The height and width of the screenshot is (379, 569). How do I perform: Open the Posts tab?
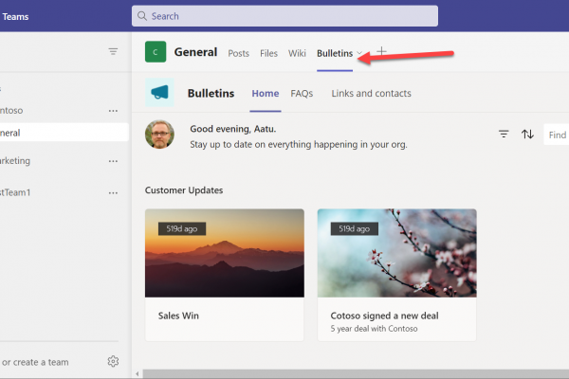pyautogui.click(x=238, y=53)
